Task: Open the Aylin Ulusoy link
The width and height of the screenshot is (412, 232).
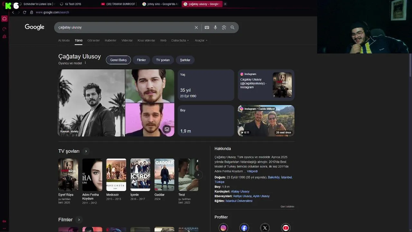Action: (x=261, y=196)
